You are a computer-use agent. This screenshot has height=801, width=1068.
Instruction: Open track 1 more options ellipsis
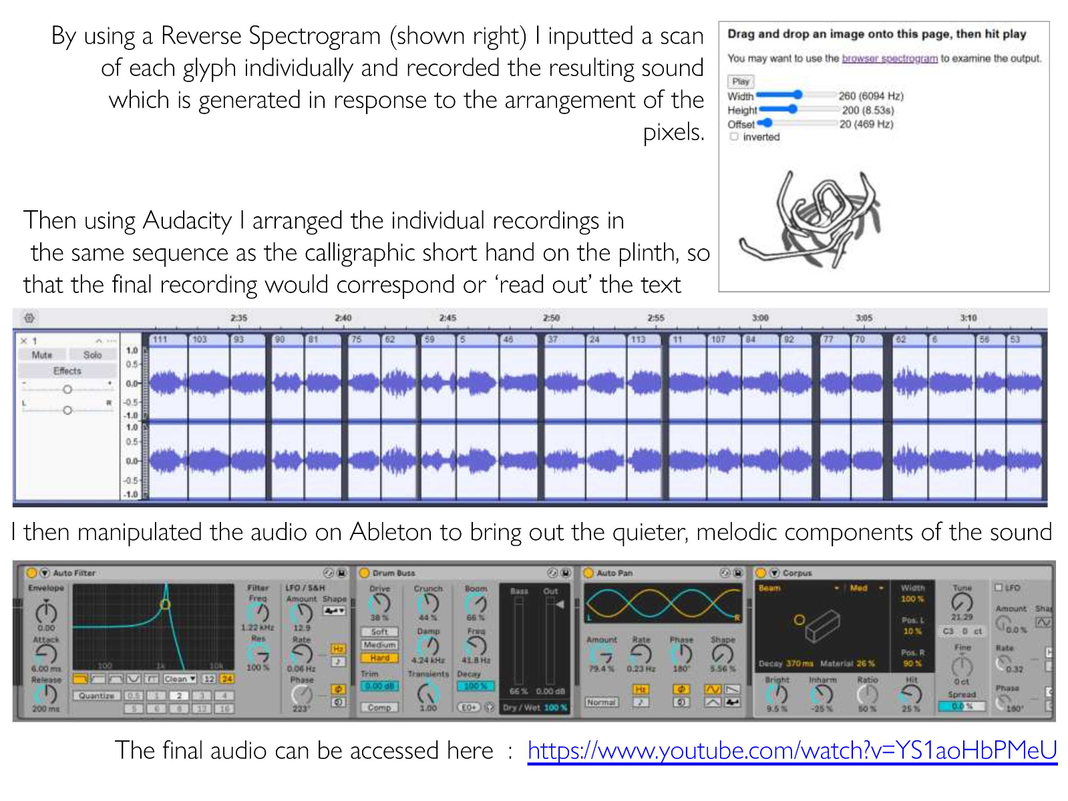click(x=110, y=340)
